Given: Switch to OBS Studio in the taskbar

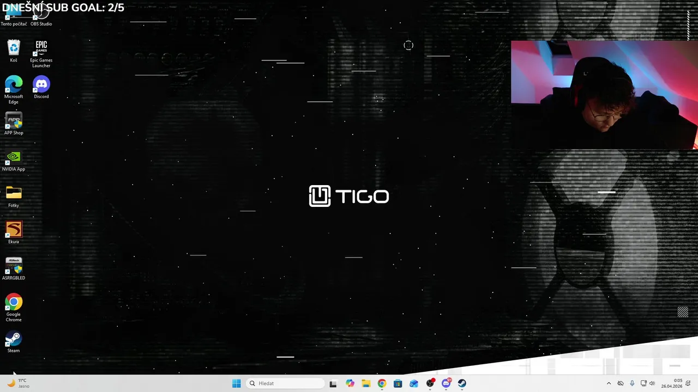Looking at the screenshot, I should 430,383.
